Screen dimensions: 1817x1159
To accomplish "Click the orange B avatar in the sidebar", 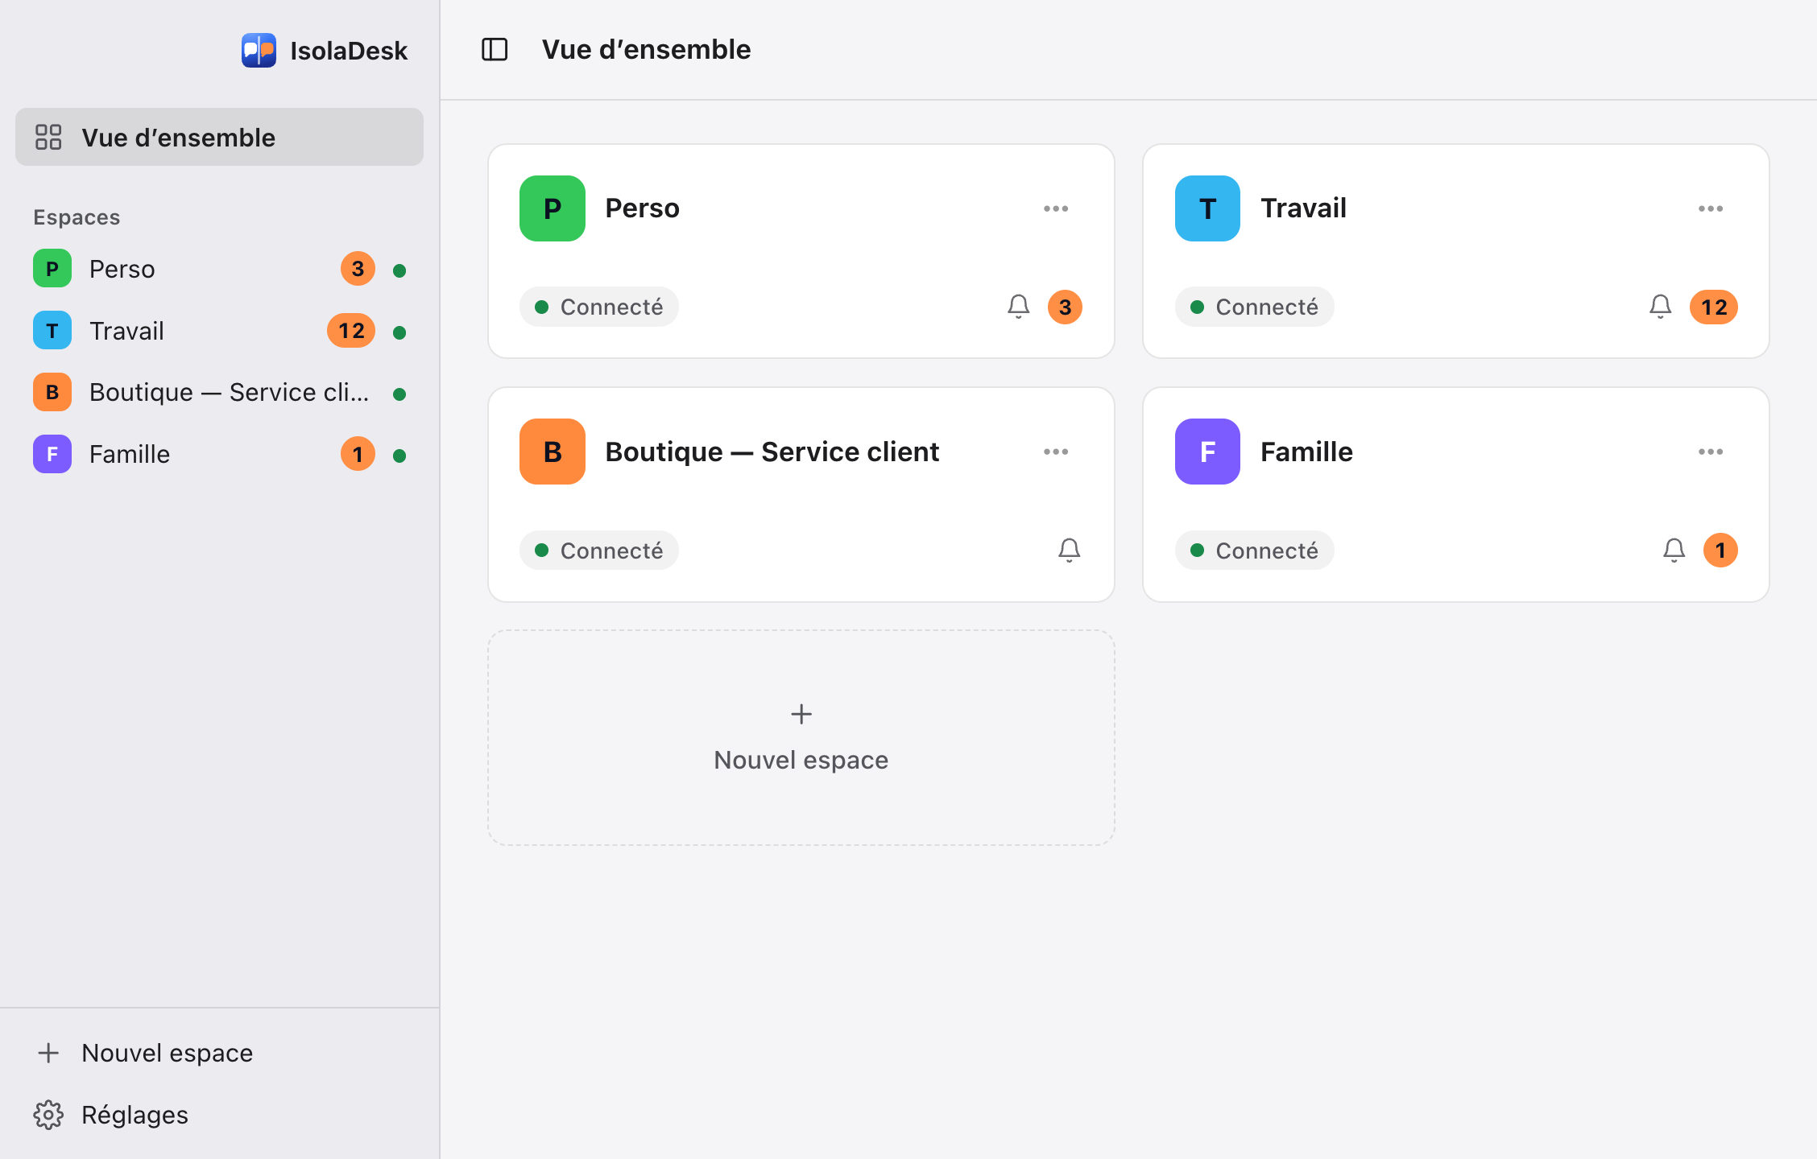I will [x=52, y=392].
